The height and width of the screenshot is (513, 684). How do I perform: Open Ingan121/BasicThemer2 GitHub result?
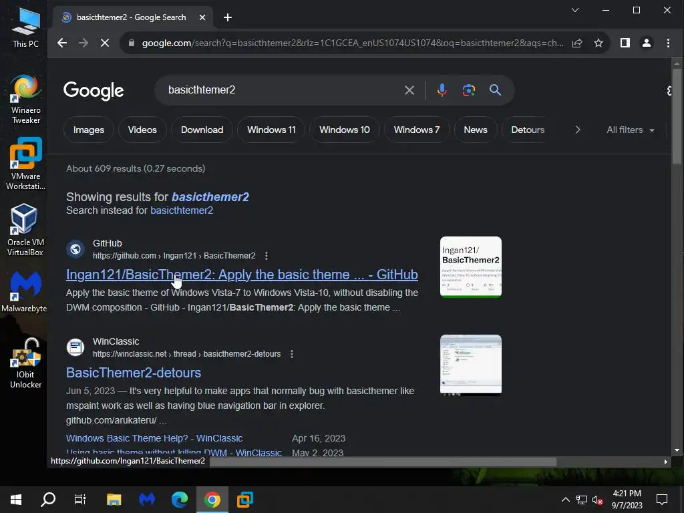coord(242,275)
